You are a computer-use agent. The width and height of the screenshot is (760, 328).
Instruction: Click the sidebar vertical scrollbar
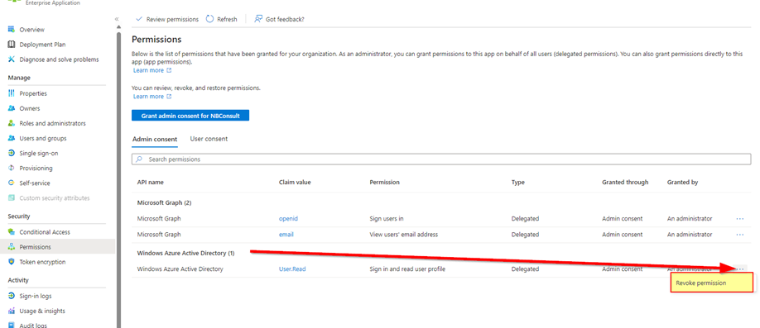118,179
